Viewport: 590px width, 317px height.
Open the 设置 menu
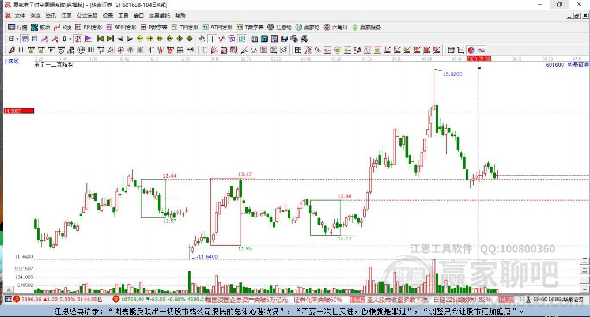[x=108, y=16]
